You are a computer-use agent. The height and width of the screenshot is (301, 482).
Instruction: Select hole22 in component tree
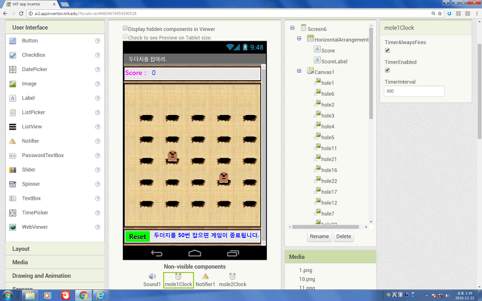tap(329, 181)
